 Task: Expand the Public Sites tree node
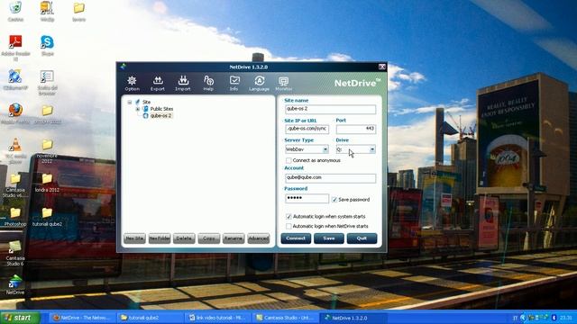click(x=138, y=109)
